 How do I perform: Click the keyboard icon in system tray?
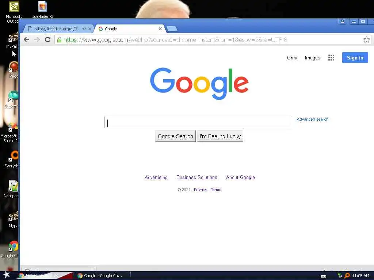point(324,276)
